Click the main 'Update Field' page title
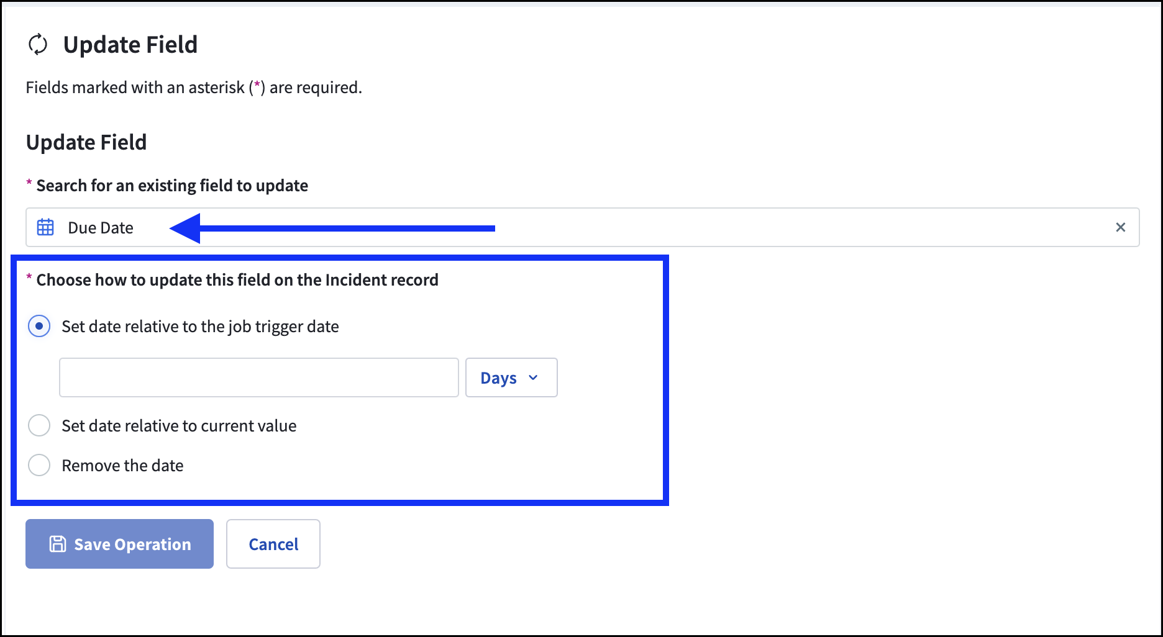 (x=130, y=45)
